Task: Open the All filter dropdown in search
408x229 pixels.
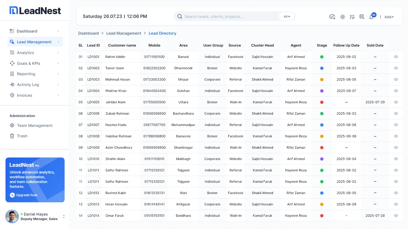Action: click(287, 16)
